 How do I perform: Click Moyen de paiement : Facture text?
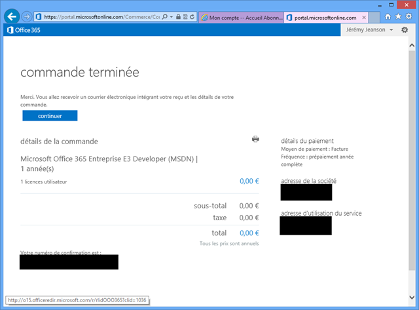(x=314, y=149)
